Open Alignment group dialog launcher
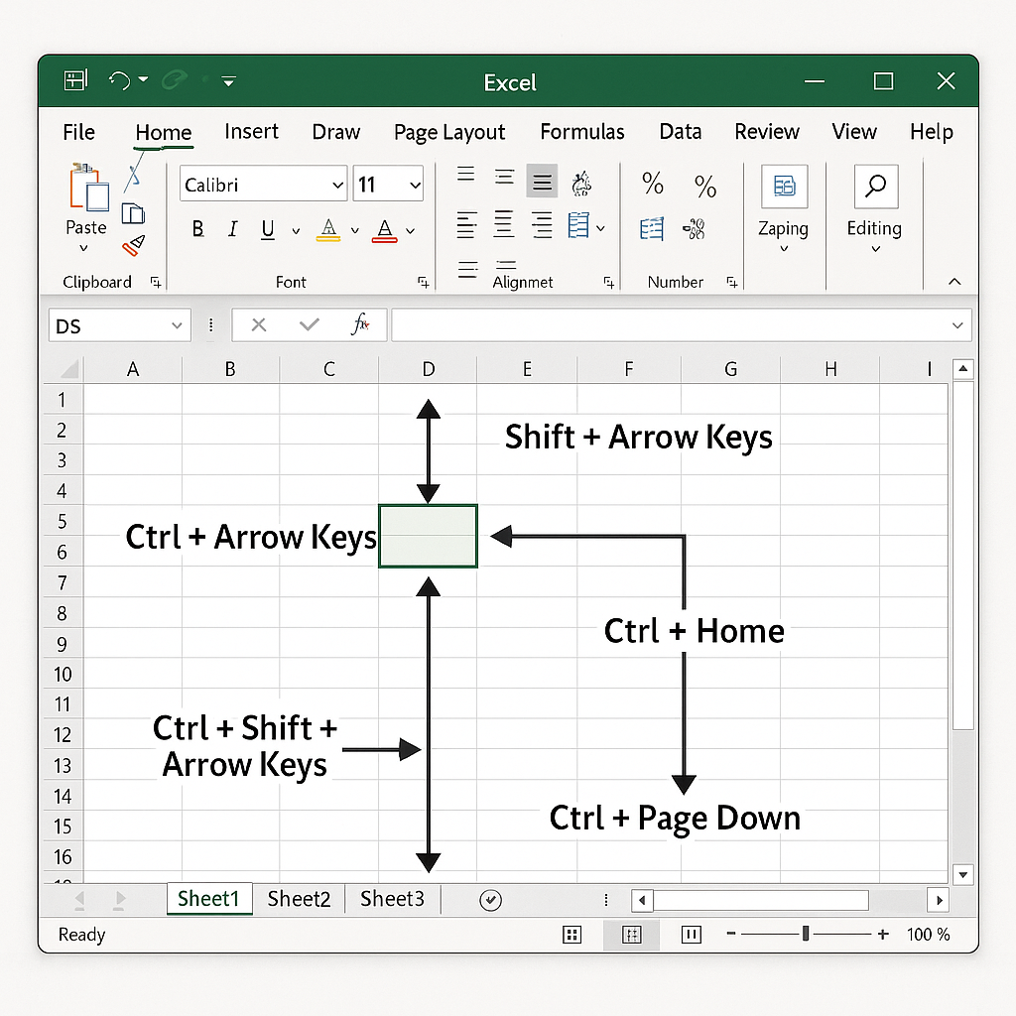 tap(609, 282)
